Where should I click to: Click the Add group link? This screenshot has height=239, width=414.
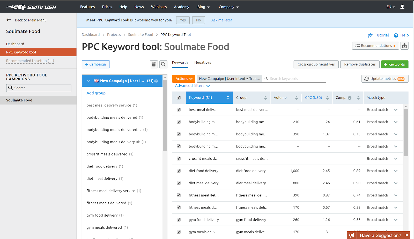coord(96,93)
